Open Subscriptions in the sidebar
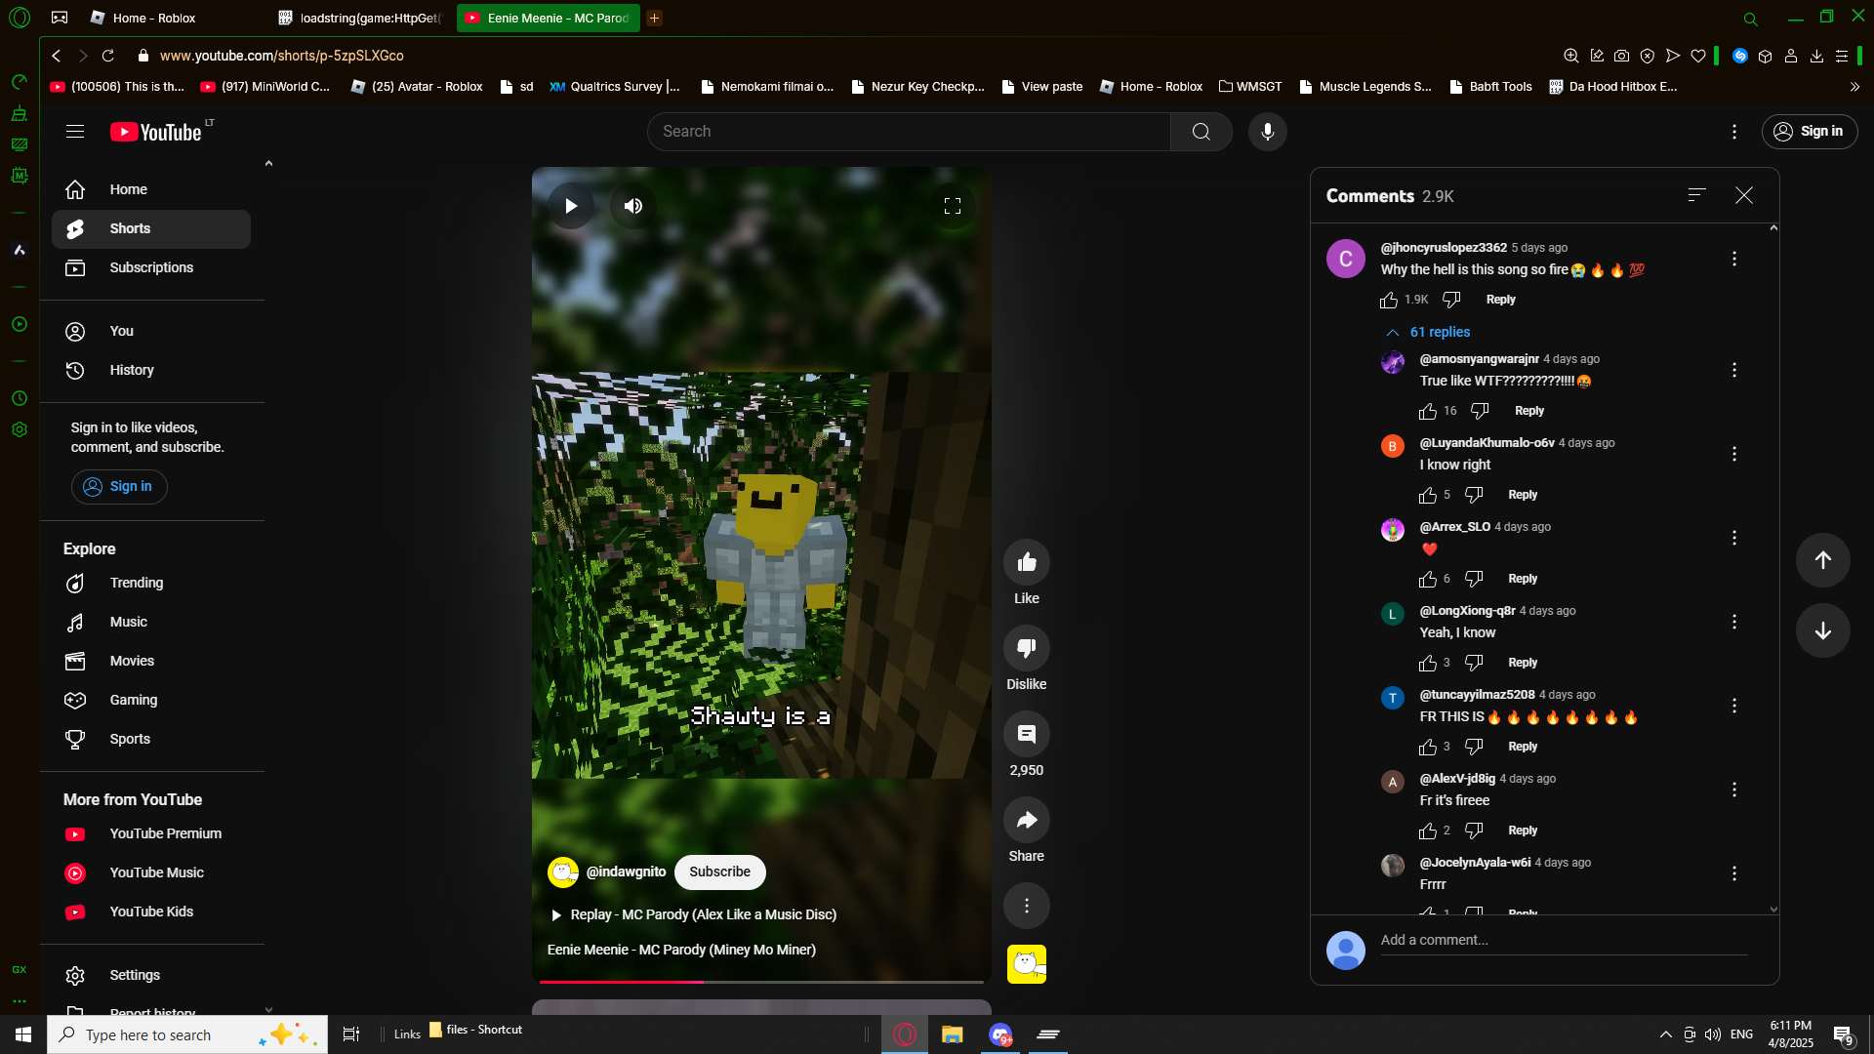Image resolution: width=1874 pixels, height=1054 pixels. 151,267
